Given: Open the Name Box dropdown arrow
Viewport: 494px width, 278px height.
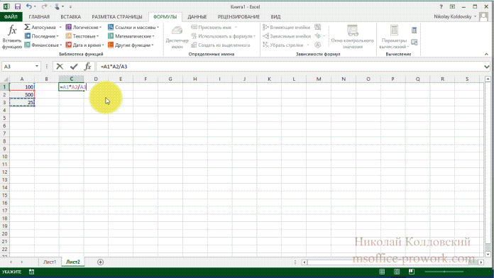Looking at the screenshot, I should (x=36, y=67).
